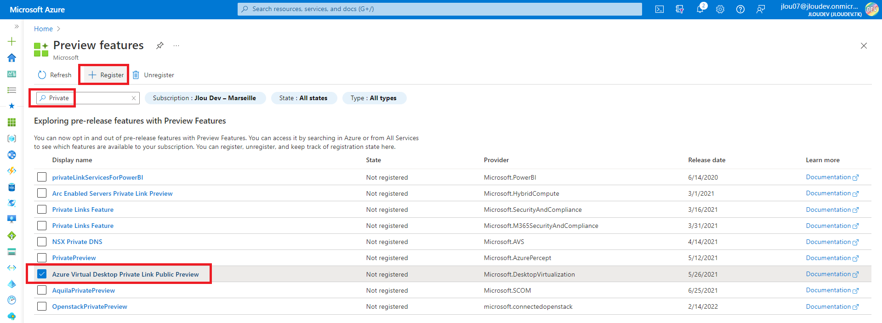Tick checkbox for privateLinkServicesForPowerBI

click(x=42, y=177)
